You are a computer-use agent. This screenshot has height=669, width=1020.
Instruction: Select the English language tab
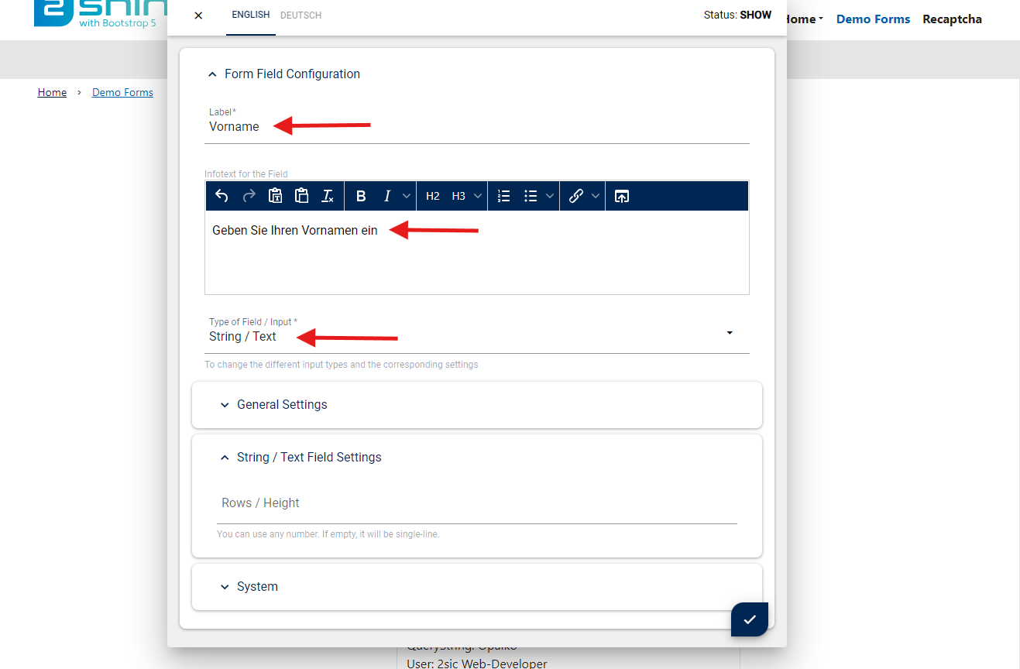tap(251, 15)
